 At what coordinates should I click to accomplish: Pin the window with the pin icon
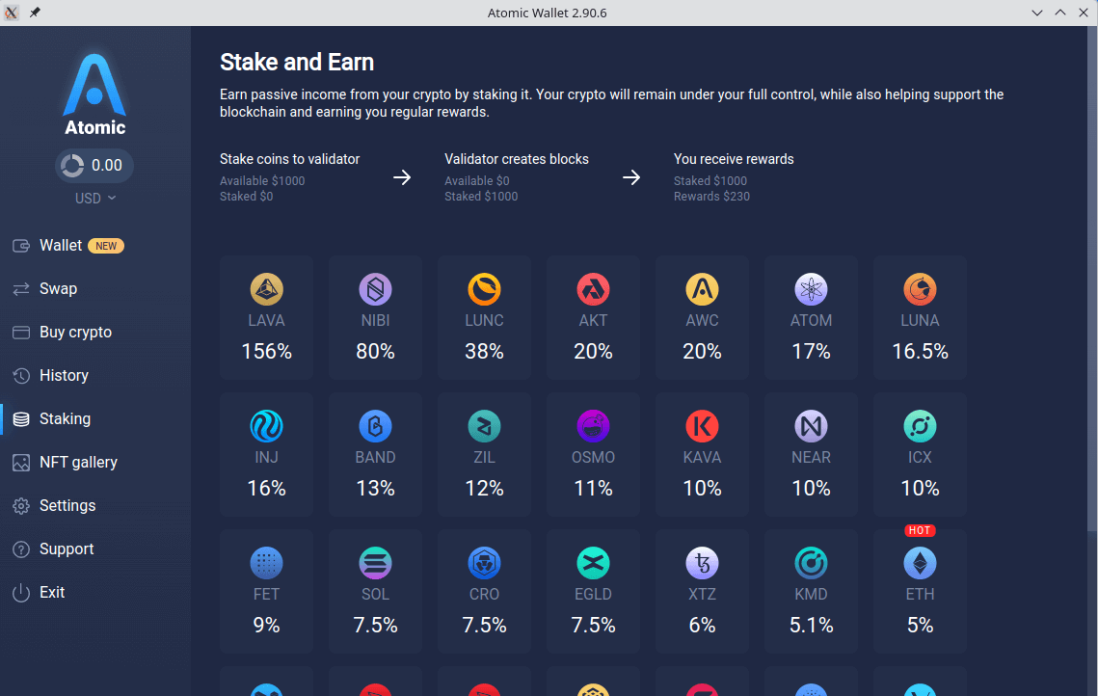coord(34,13)
